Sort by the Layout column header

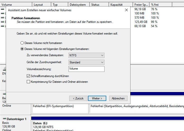(41, 5)
